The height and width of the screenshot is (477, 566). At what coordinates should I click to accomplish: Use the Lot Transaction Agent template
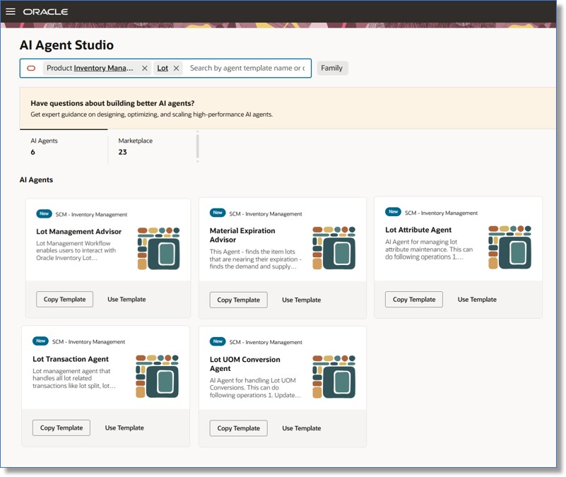point(126,428)
